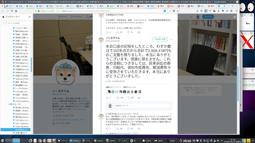Click the main tweet's timestamp link
Image resolution: width=255 pixels, height=143 pixels.
pyautogui.click(x=115, y=81)
